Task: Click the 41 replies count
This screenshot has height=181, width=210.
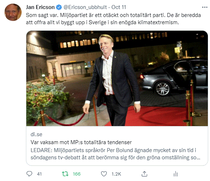Action: pos(39,174)
